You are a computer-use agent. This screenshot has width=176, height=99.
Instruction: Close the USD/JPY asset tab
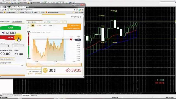pyautogui.click(x=57, y=22)
